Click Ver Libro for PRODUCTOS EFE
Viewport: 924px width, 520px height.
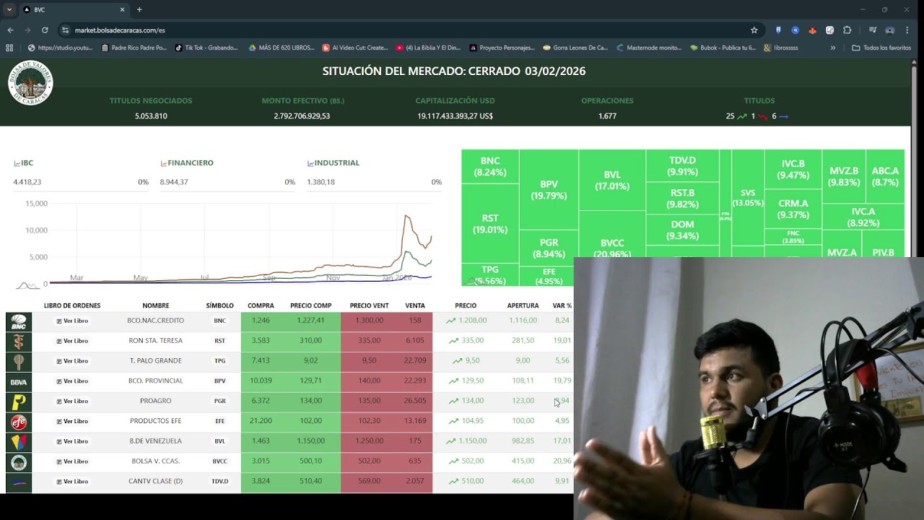click(x=72, y=421)
